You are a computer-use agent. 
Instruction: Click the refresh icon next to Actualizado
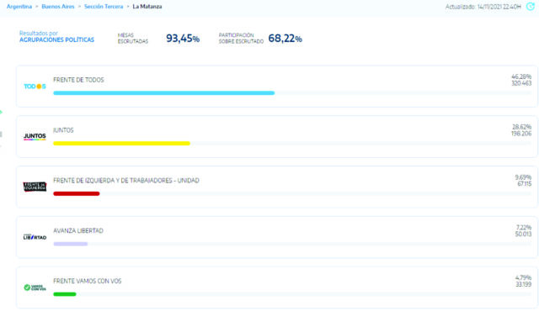click(x=531, y=7)
